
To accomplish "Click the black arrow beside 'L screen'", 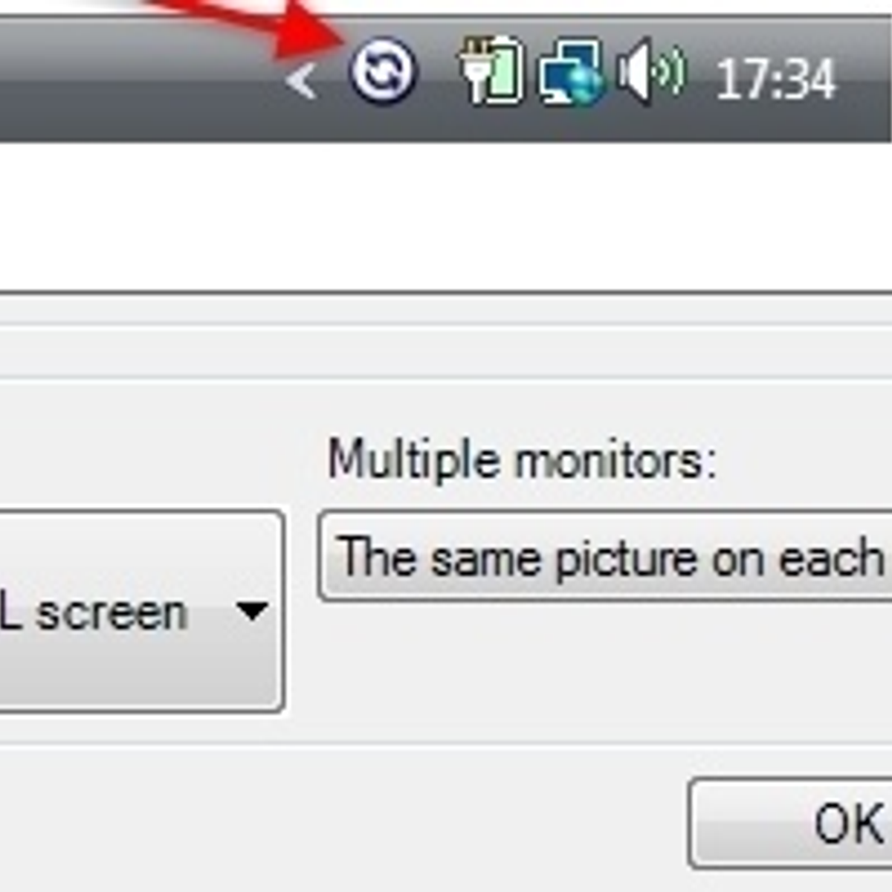I will [x=252, y=611].
